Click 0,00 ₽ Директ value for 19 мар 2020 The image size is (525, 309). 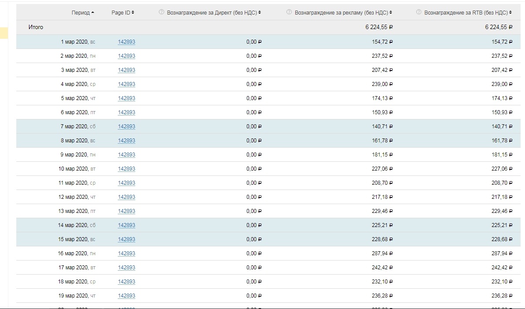pos(254,296)
